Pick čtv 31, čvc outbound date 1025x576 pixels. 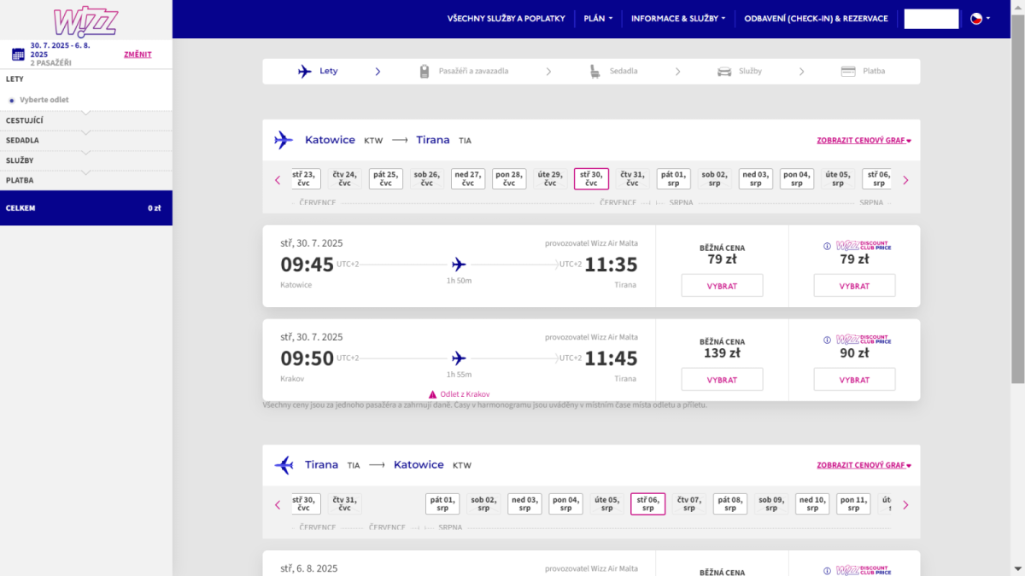[x=632, y=179]
